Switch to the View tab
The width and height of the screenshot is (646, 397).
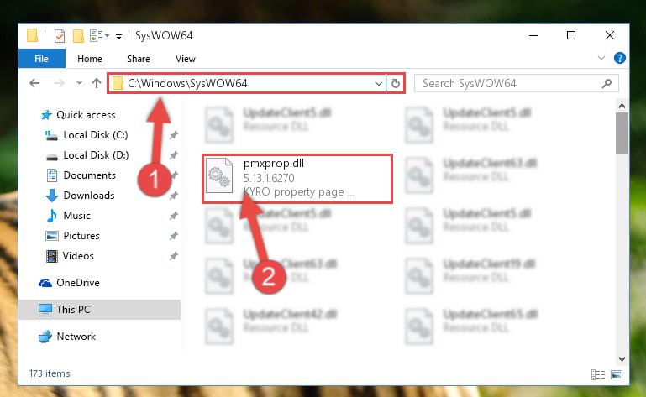pyautogui.click(x=186, y=59)
